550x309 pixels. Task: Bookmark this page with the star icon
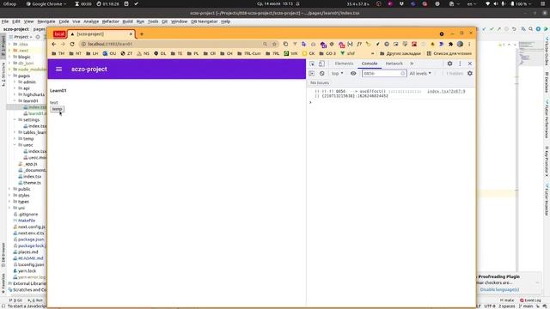274,44
